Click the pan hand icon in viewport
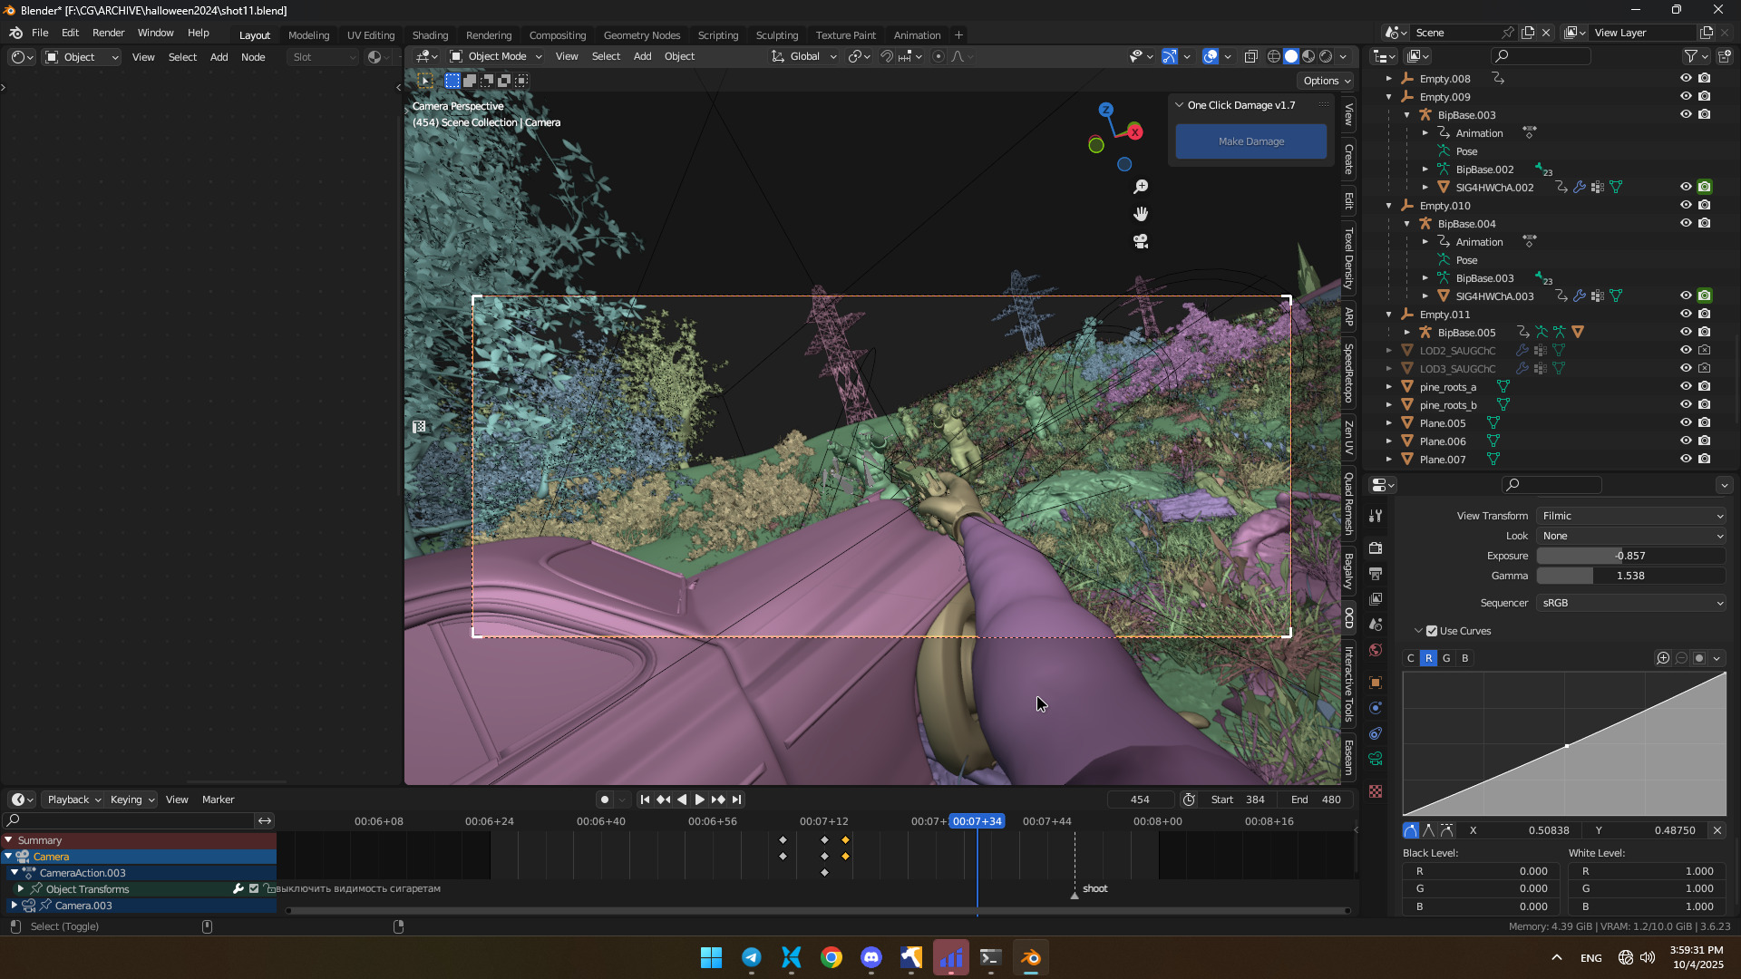Image resolution: width=1741 pixels, height=979 pixels. pyautogui.click(x=1141, y=214)
